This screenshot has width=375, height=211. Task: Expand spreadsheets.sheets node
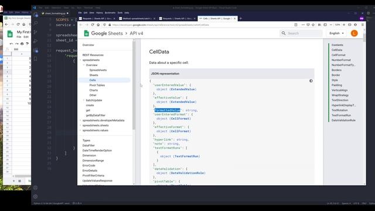click(80, 125)
